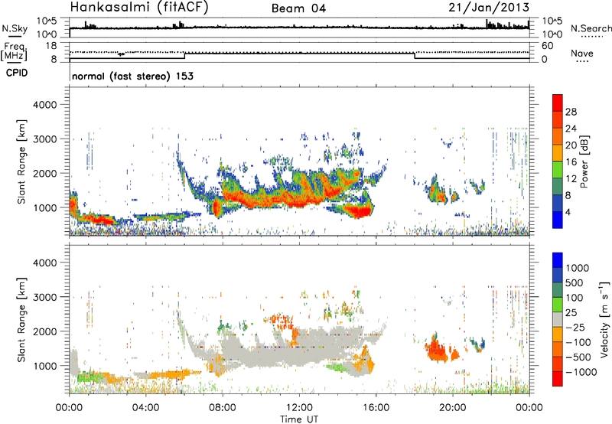Click the '4' tick on power scale

coord(568,212)
